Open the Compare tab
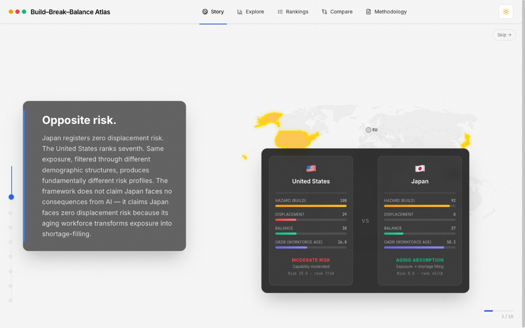525x328 pixels. tap(337, 12)
